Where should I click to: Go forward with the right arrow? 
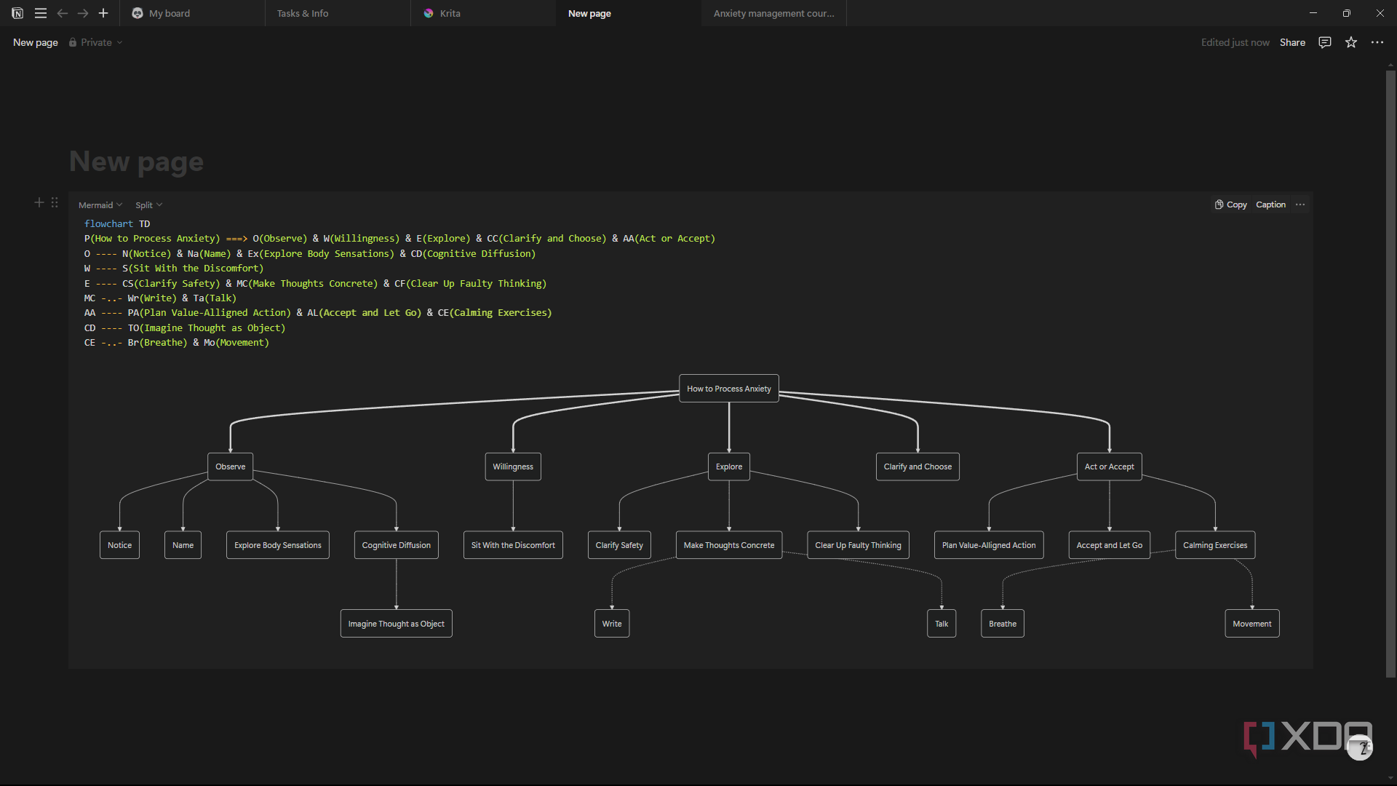83,13
